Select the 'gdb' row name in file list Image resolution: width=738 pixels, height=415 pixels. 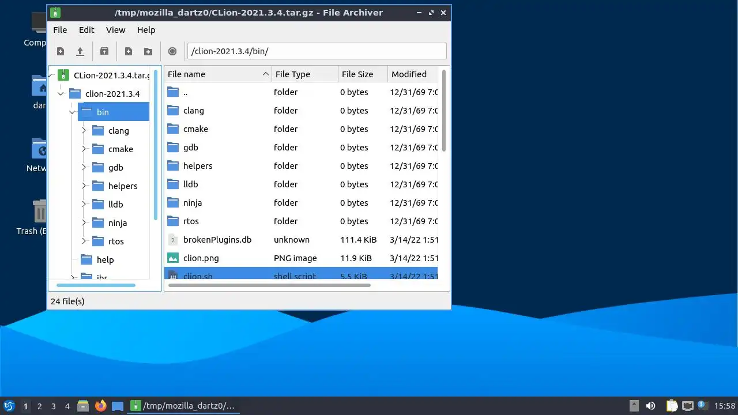pyautogui.click(x=191, y=148)
